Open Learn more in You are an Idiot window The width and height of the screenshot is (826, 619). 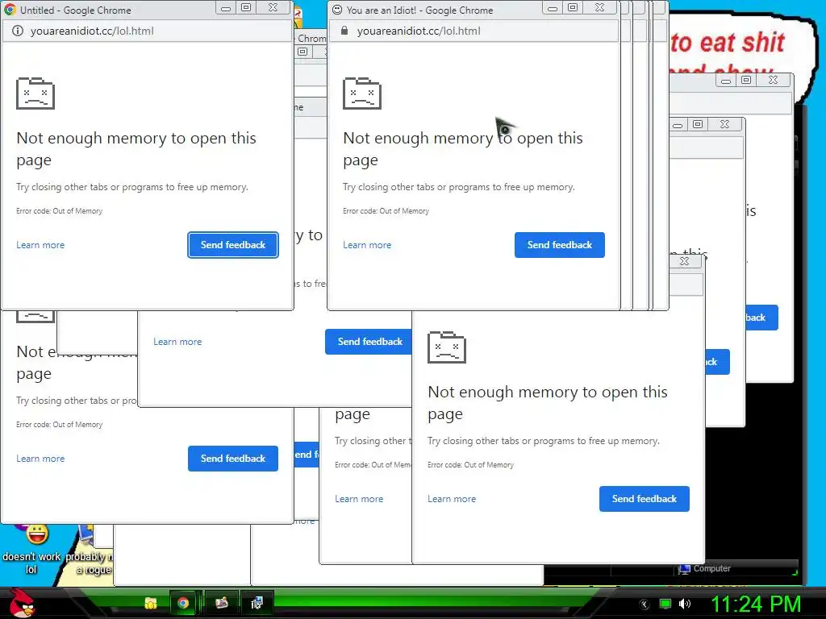click(x=367, y=245)
